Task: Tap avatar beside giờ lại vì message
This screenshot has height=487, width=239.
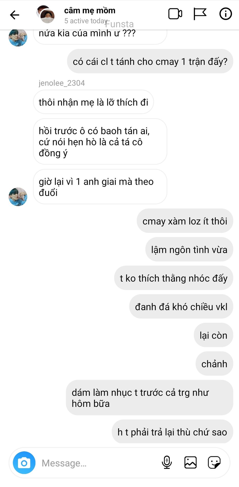Action: [x=18, y=197]
